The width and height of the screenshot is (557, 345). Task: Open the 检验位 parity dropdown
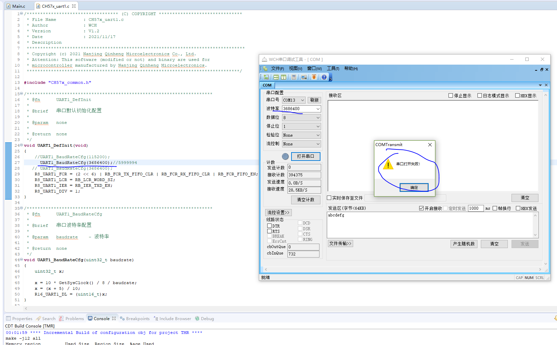[318, 135]
